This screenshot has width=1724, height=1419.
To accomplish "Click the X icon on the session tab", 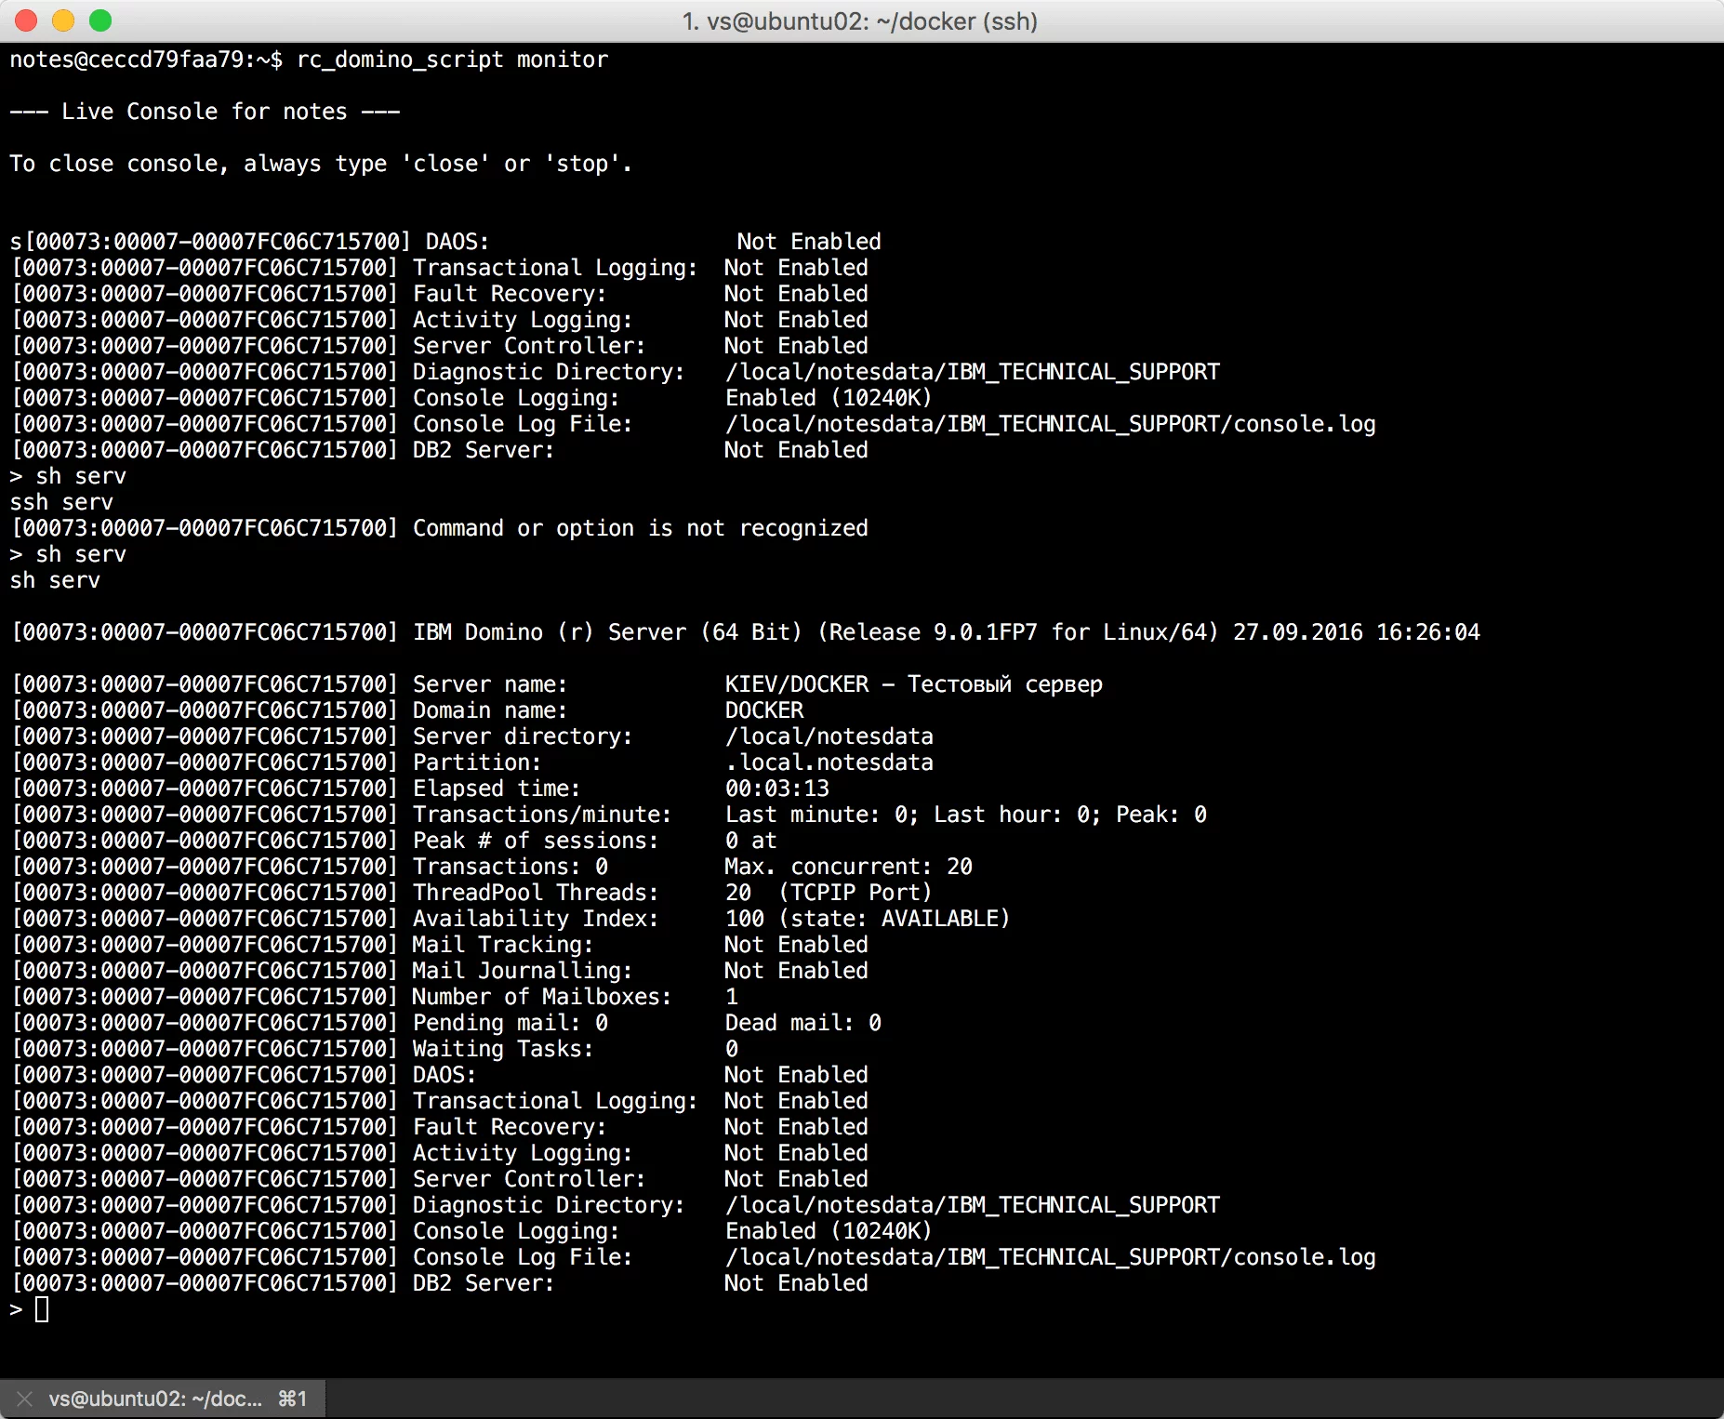I will [x=23, y=1398].
